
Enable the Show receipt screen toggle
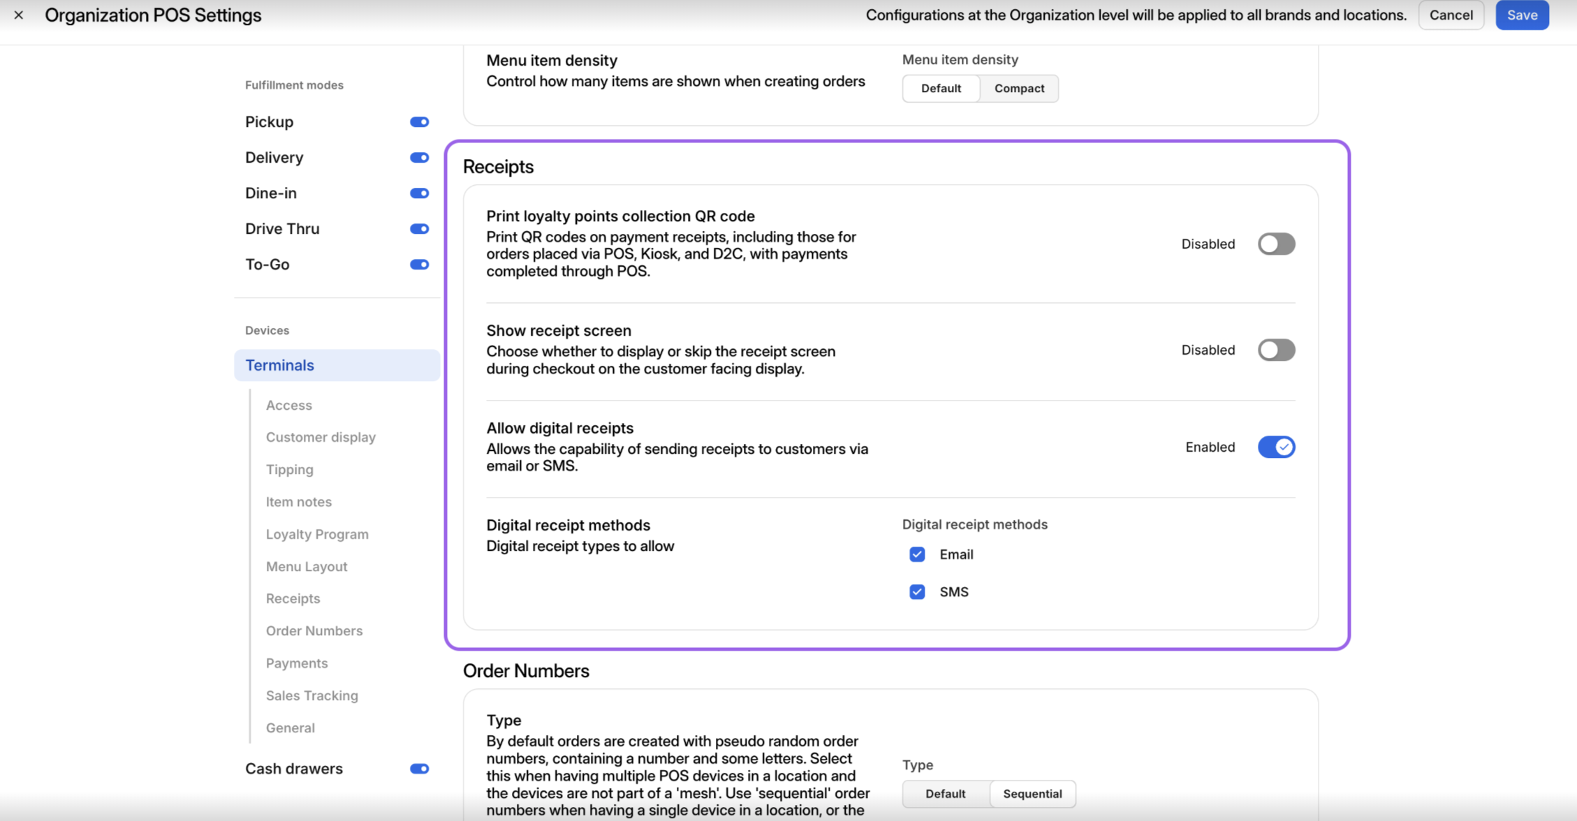coord(1276,350)
